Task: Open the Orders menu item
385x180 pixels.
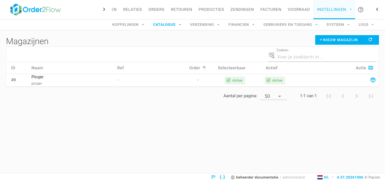Action: click(156, 10)
